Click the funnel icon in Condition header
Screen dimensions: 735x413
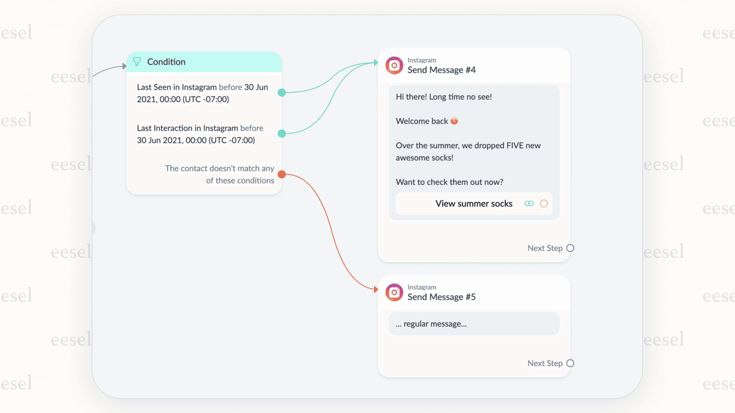(137, 62)
